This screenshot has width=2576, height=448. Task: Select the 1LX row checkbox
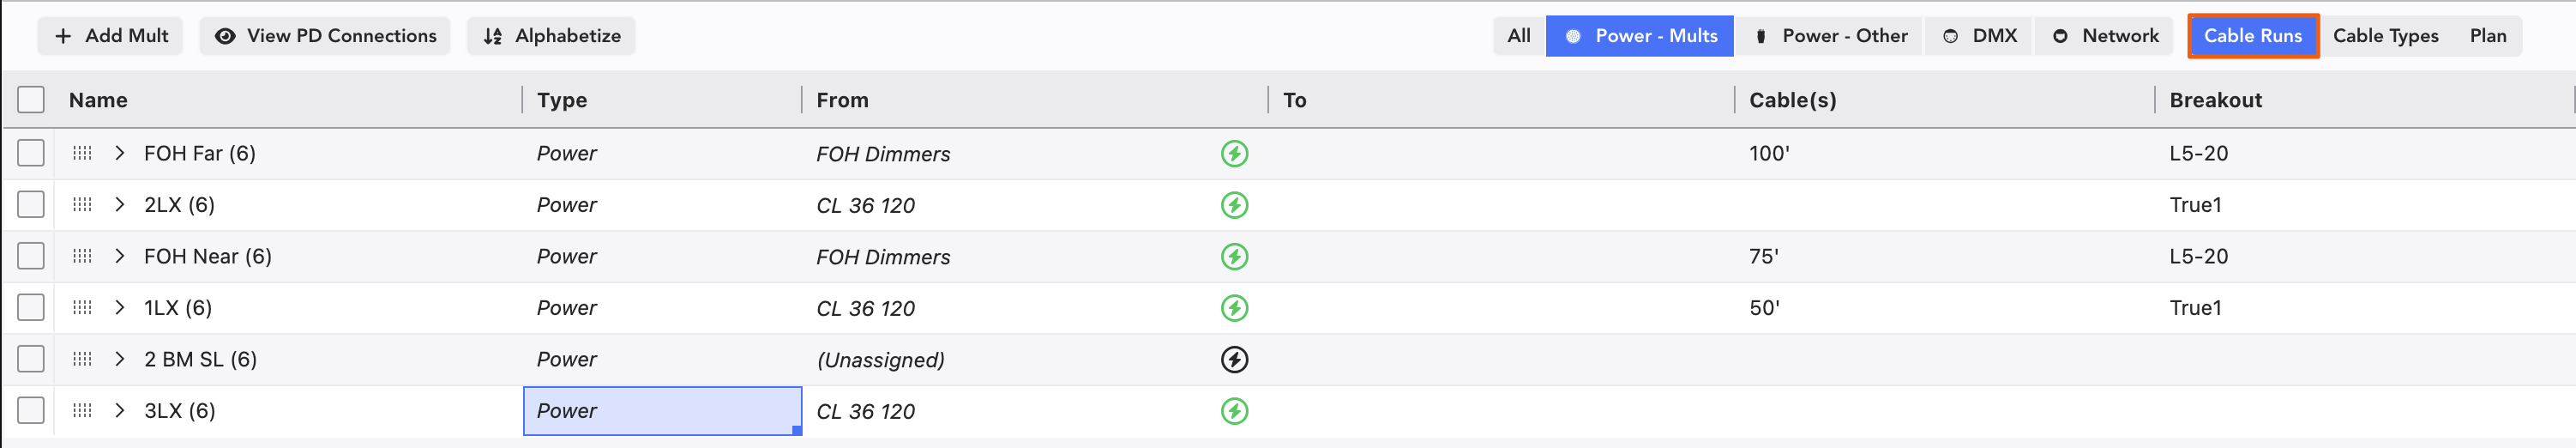tap(31, 308)
